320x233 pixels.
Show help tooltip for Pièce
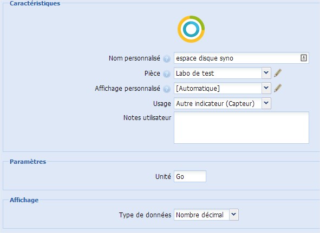167,74
